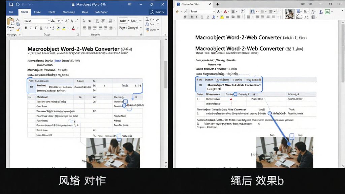Image resolution: width=345 pixels, height=194 pixels.
Task: Open the Font dialog launcher in left ribbon
Action: (x=78, y=35)
